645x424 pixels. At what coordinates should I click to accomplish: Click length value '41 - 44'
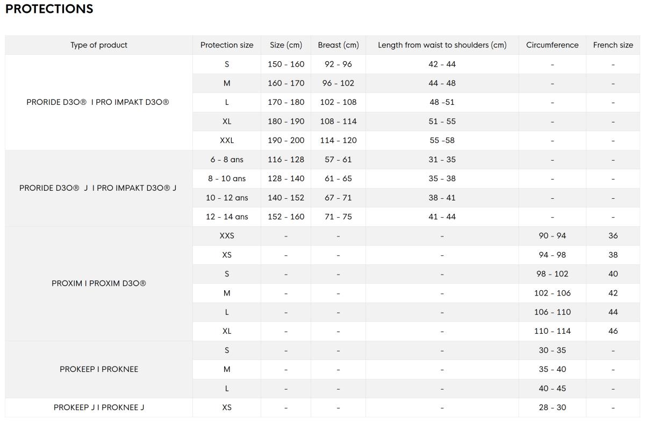442,217
